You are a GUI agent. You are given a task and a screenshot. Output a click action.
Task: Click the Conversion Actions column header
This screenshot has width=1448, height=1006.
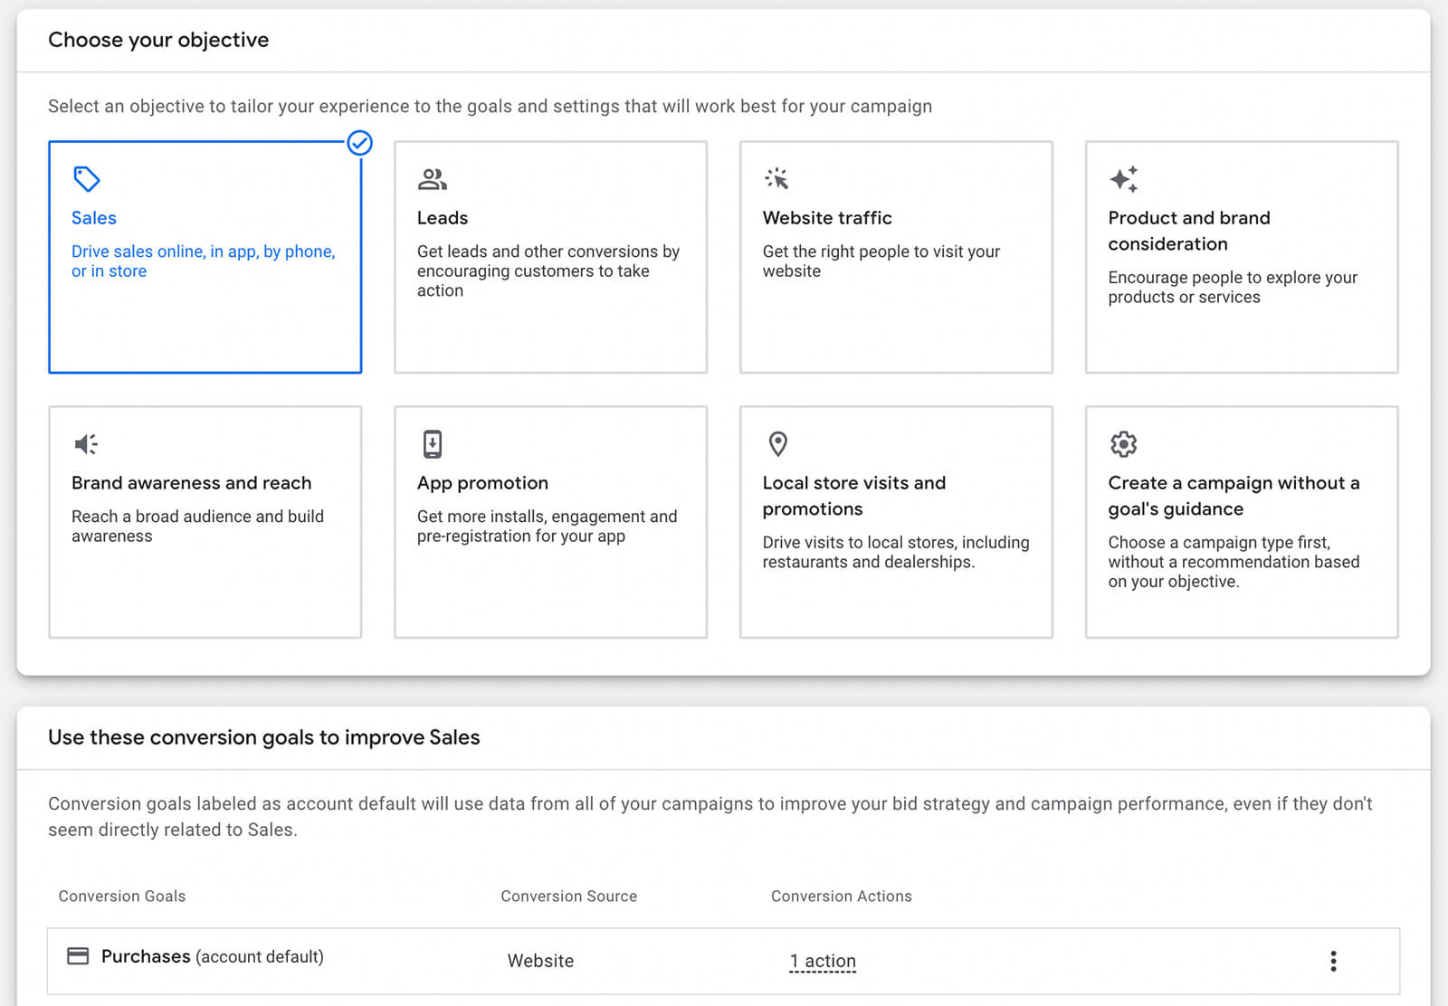[842, 897]
